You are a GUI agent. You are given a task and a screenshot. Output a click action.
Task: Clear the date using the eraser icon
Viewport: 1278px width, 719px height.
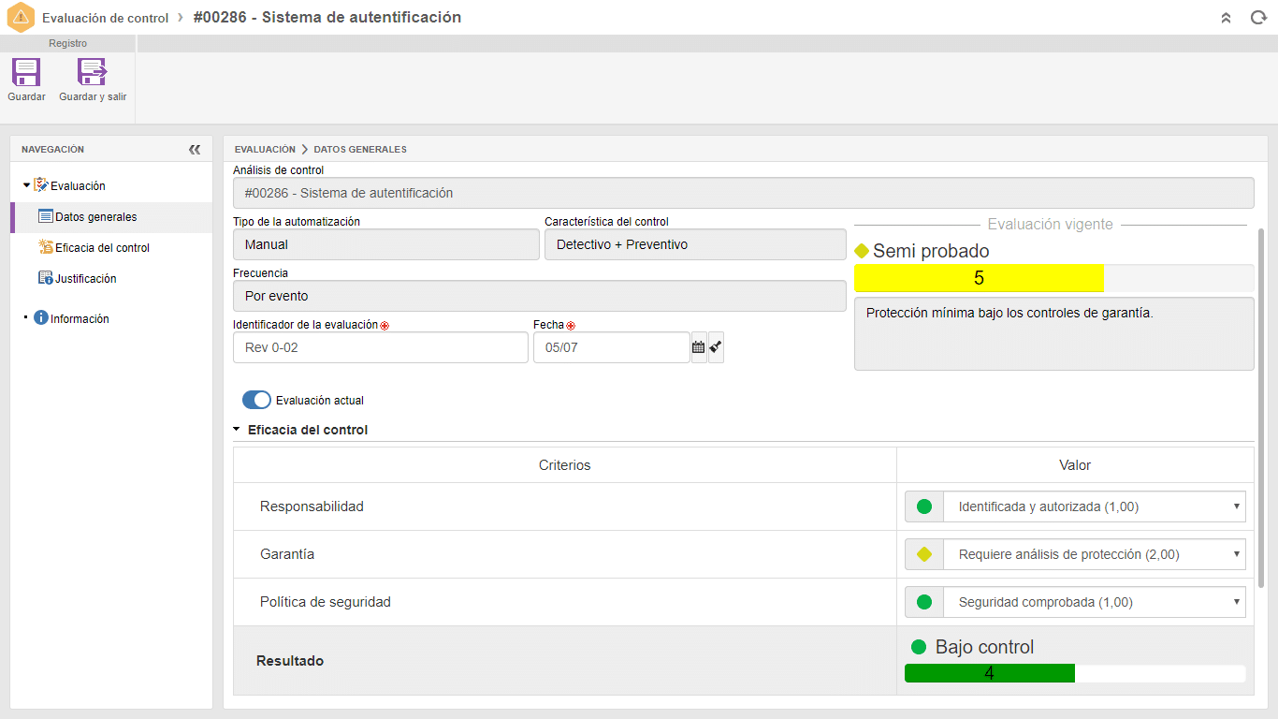(x=716, y=347)
